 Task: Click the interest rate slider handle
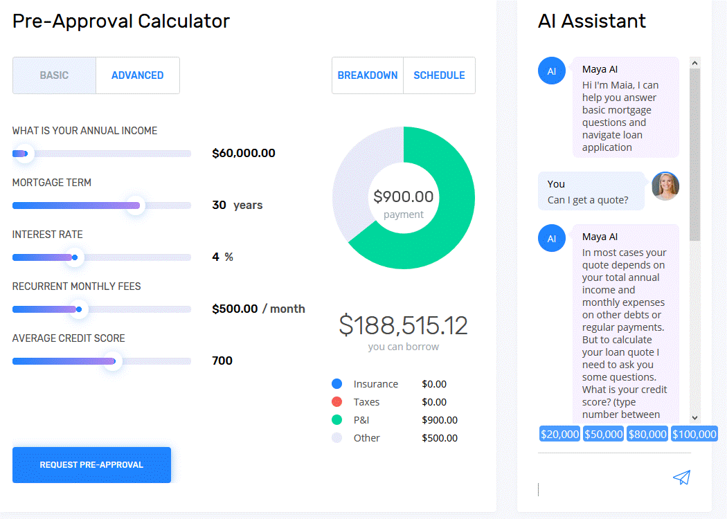click(x=75, y=257)
